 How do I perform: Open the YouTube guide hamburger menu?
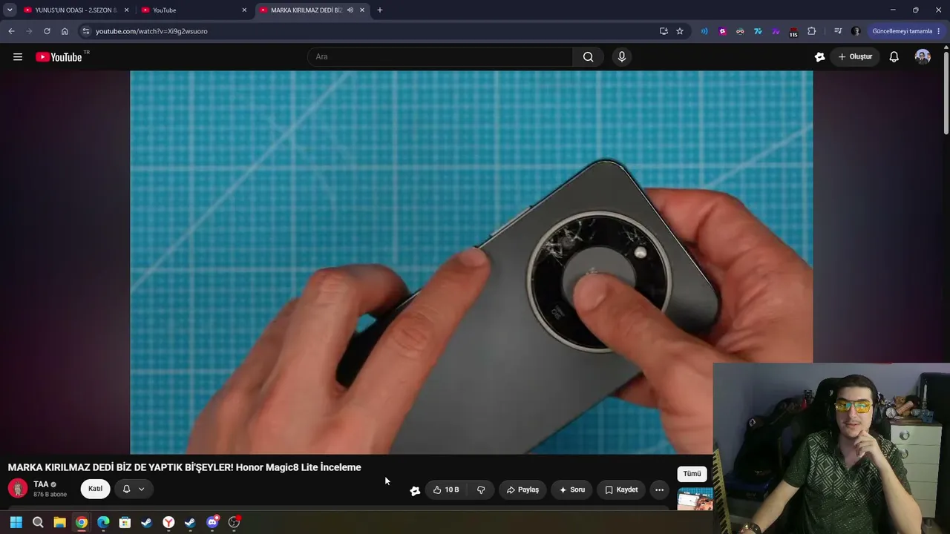[x=18, y=57]
